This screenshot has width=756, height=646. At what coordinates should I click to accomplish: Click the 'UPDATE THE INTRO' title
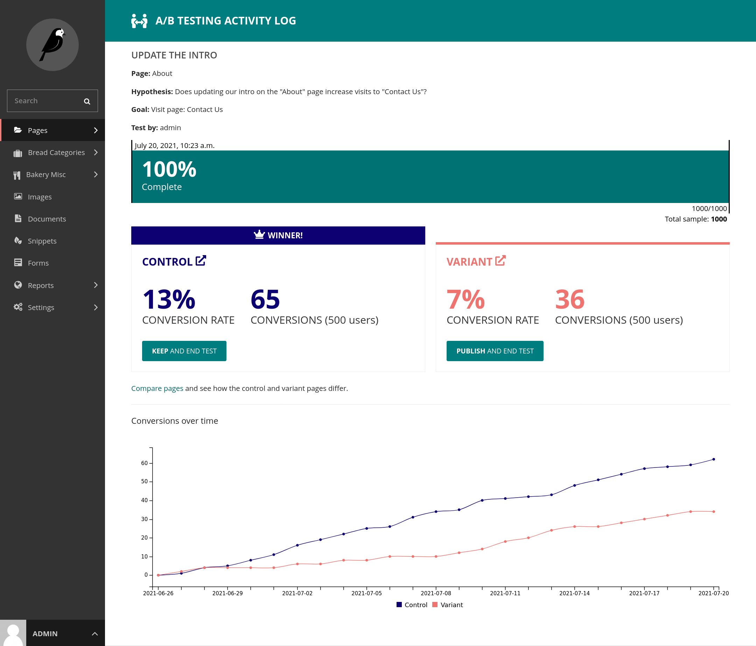174,55
